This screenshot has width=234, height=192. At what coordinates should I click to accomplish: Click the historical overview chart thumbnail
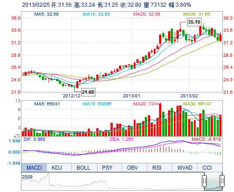coord(122,181)
